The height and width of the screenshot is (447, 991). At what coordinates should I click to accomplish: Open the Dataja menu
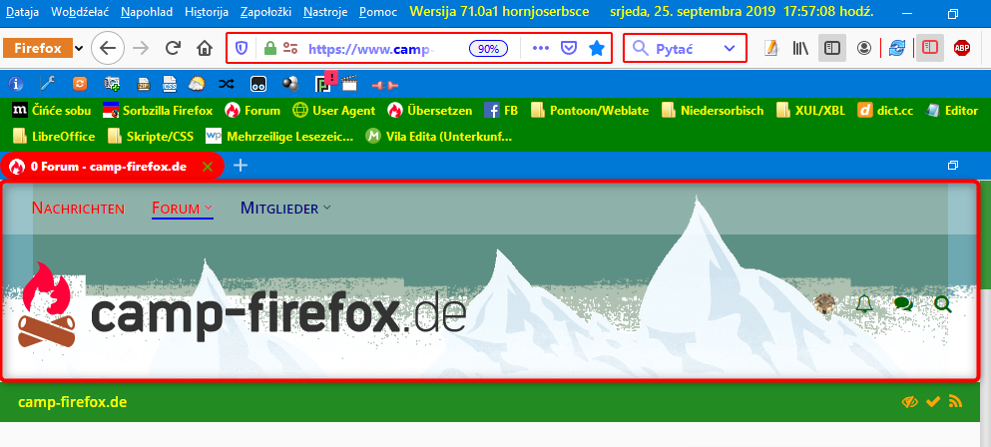point(22,12)
